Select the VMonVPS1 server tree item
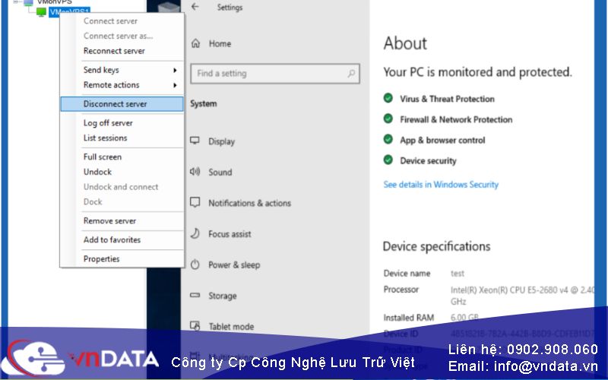The width and height of the screenshot is (608, 380). [70, 12]
